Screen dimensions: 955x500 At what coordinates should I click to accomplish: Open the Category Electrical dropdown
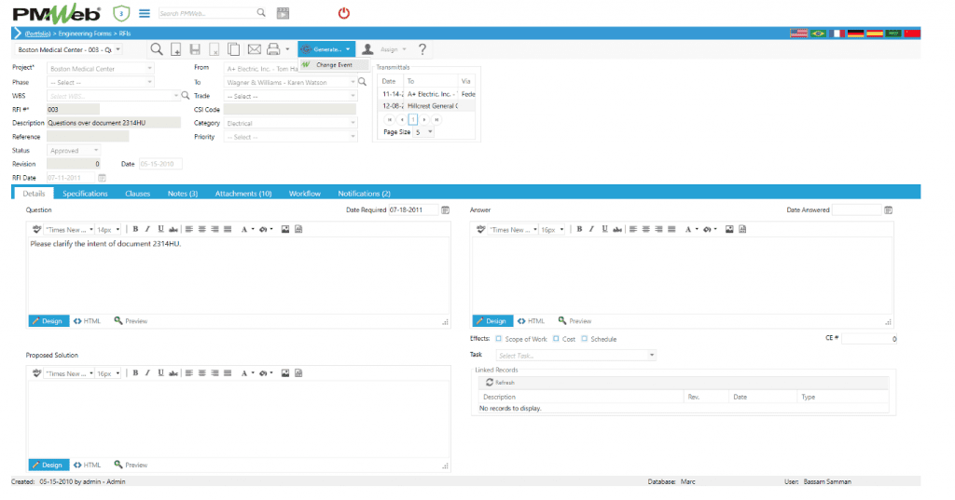pos(353,123)
